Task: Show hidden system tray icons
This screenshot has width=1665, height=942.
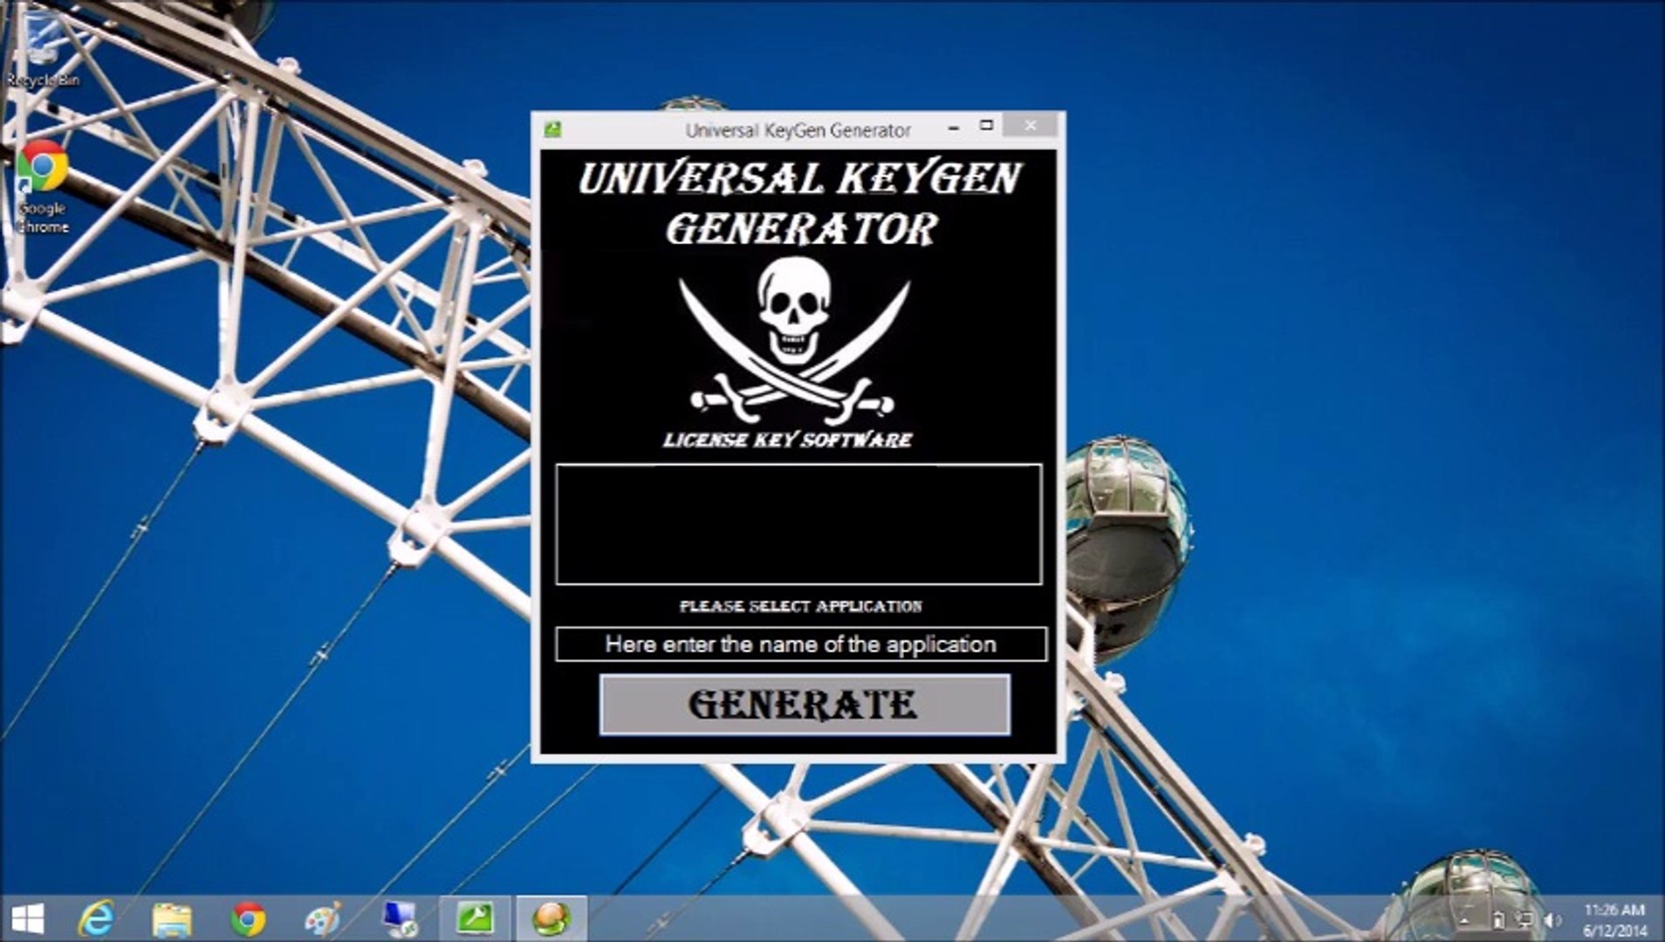Action: tap(1465, 920)
